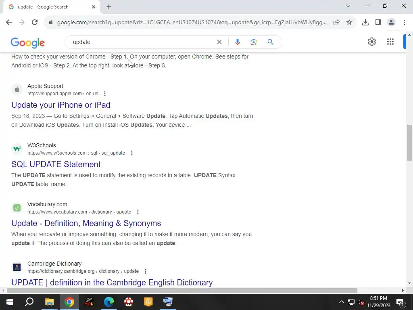This screenshot has height=310, width=413.
Task: Show hidden system tray icons
Action: 341,302
